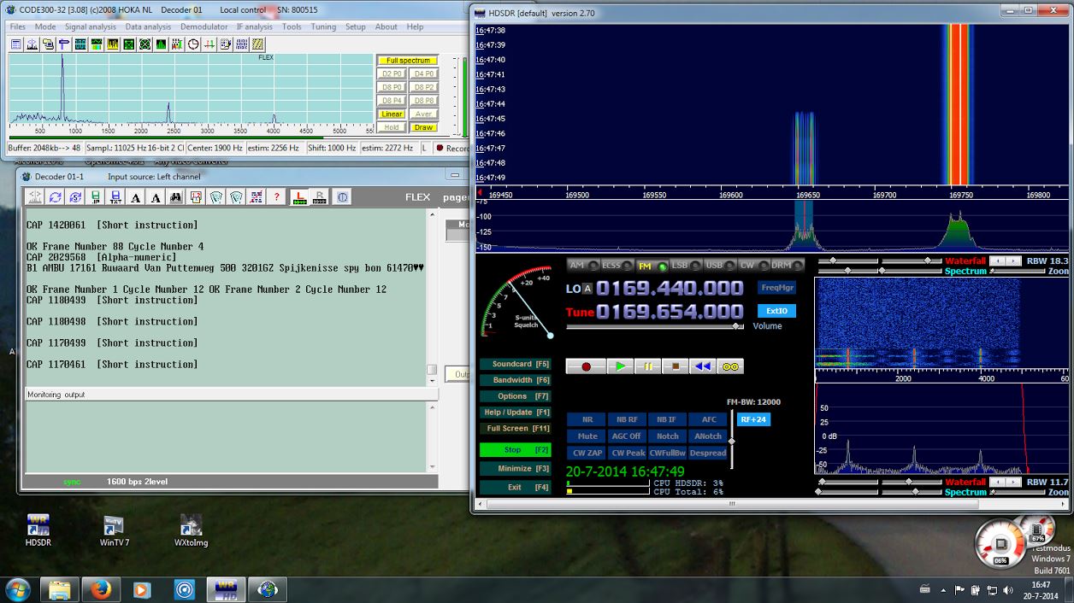Click the save .IP green disk icon
Viewport: 1074px width, 603px height.
point(96,197)
